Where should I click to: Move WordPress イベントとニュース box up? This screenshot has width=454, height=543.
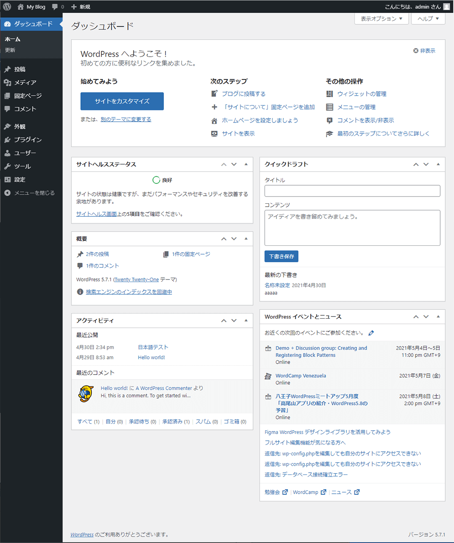pos(416,317)
